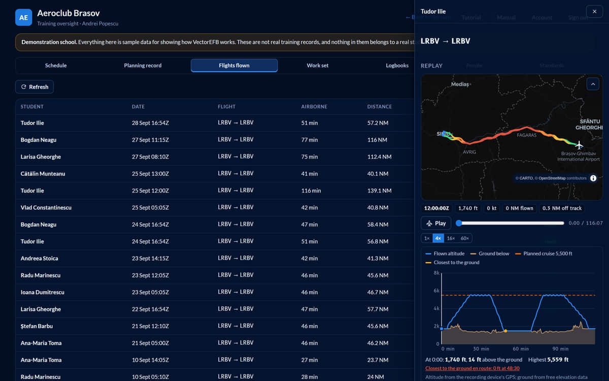Click the DISTANCE column header
The image size is (609, 381).
click(380, 107)
